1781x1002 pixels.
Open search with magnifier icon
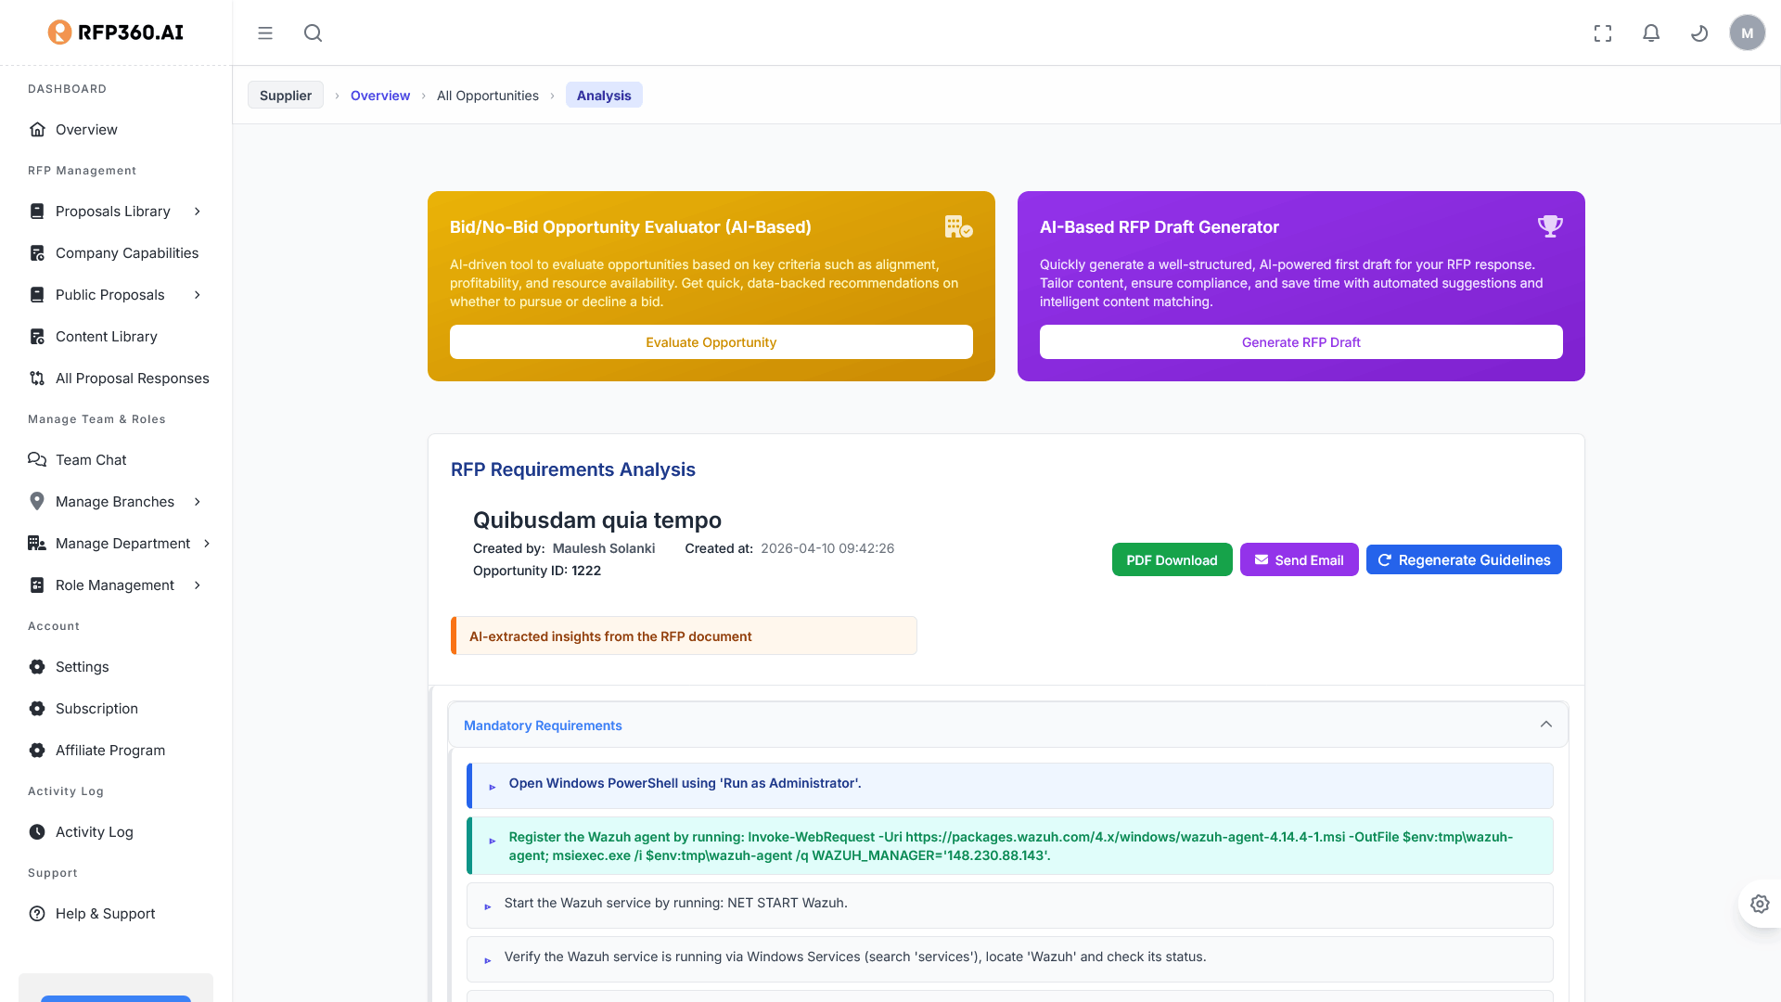314,33
